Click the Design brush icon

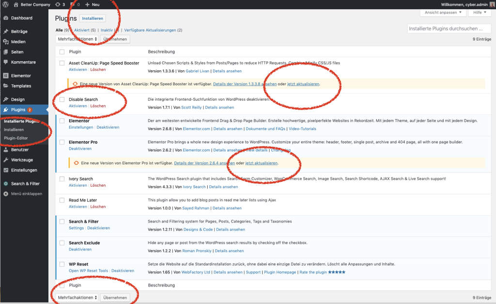click(6, 99)
